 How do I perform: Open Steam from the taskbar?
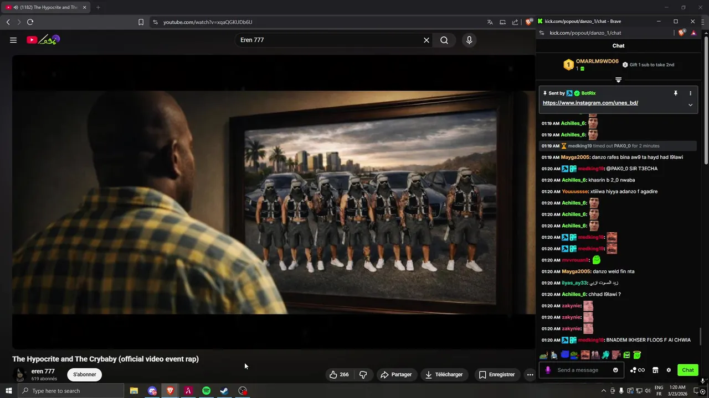tap(224, 391)
